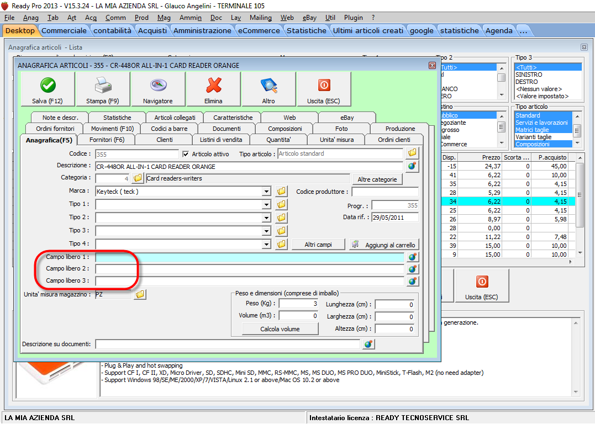
Task: Click the Stampa (F9) printer icon
Action: pos(103,89)
